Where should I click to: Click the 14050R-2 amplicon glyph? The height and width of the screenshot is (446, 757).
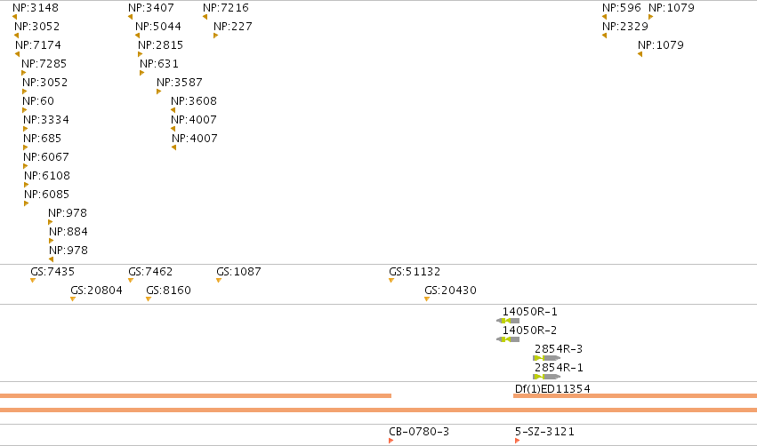tap(508, 339)
